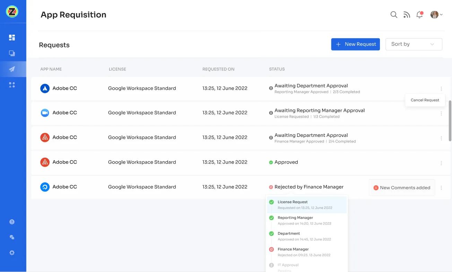Click the LICENSE column header
This screenshot has width=452, height=272.
coord(118,69)
